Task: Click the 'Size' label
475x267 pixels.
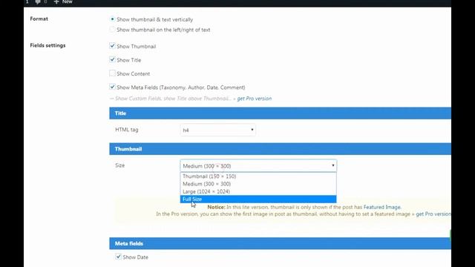Action: 119,165
